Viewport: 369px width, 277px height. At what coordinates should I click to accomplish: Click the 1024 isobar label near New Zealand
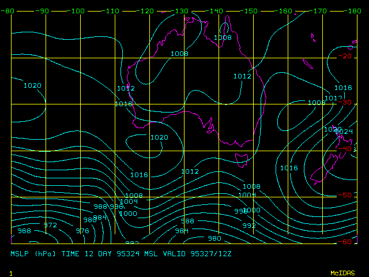coord(344,132)
